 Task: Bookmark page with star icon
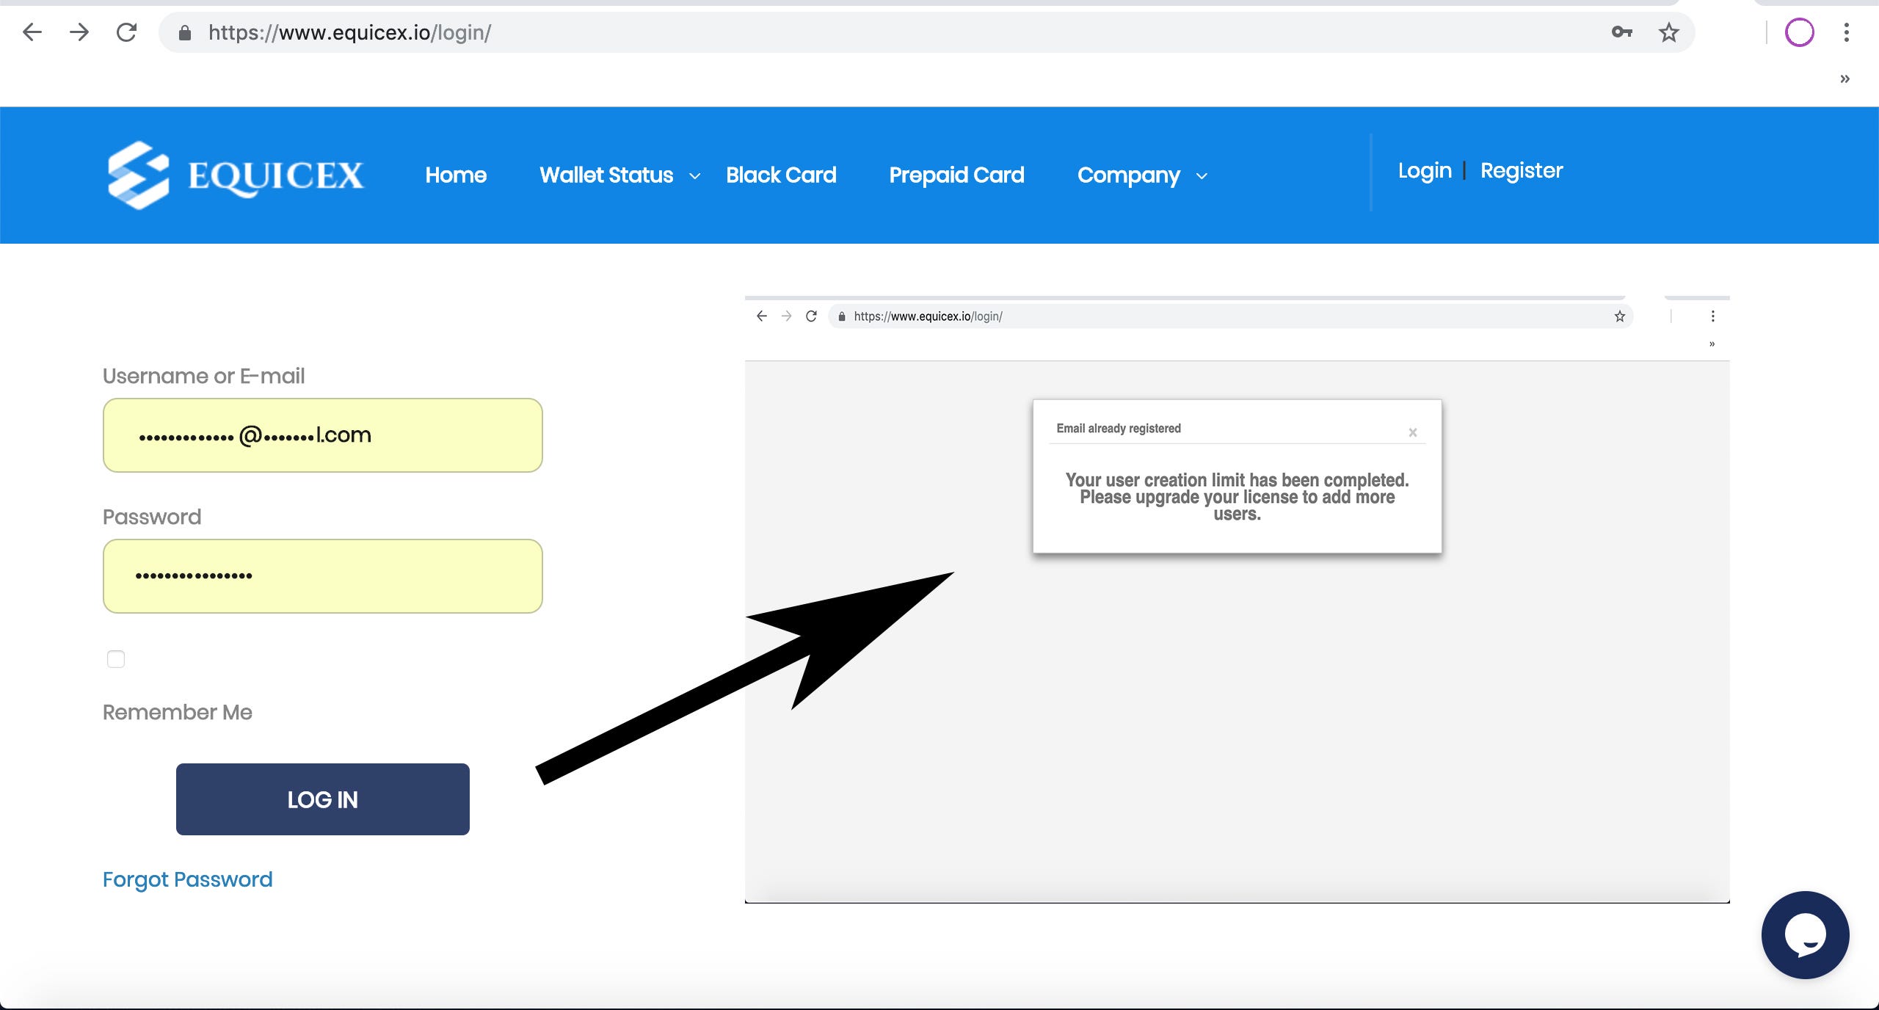pos(1668,32)
